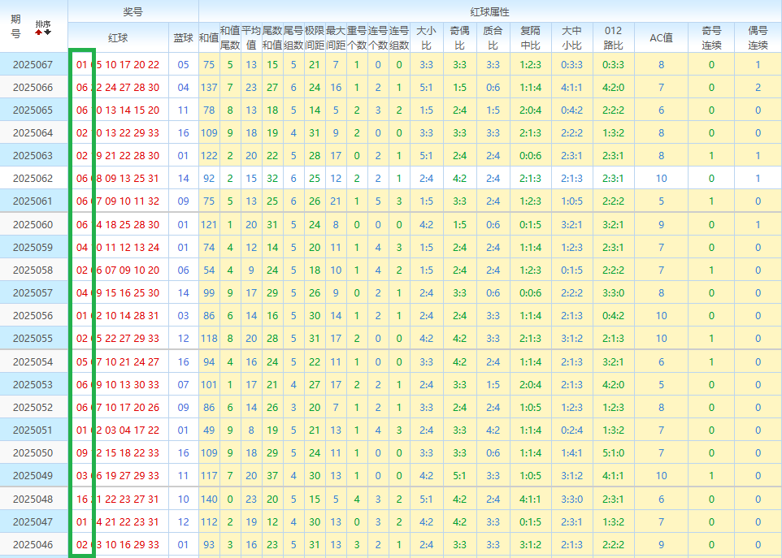The width and height of the screenshot is (782, 558).
Task: Click the 和值 column header
Action: (x=208, y=37)
